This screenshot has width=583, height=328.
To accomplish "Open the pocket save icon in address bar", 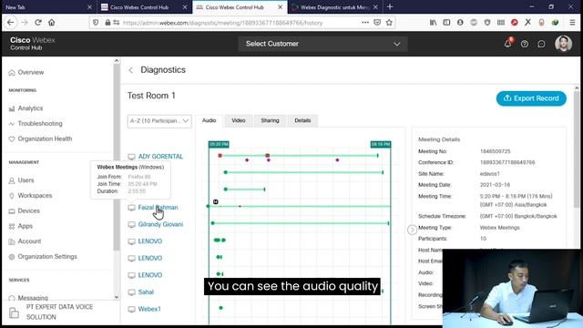I will pos(377,23).
